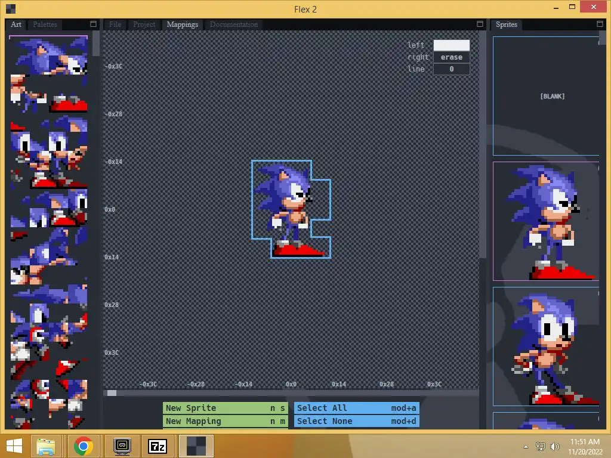The width and height of the screenshot is (611, 458).
Task: Click the Sonic mapping in the canvas
Action: pos(291,209)
